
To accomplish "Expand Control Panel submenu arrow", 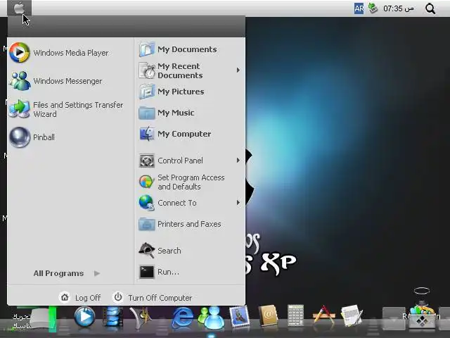I will click(238, 161).
